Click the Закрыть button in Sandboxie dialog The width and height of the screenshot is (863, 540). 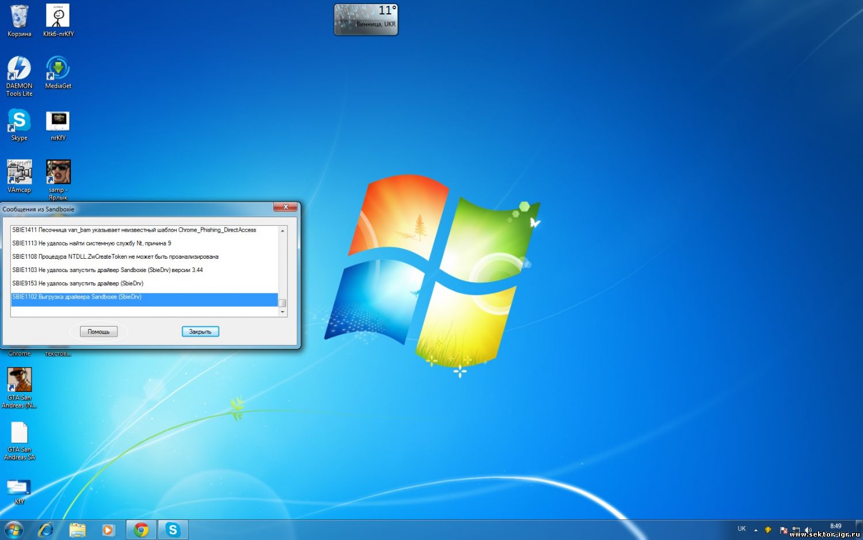[x=200, y=331]
